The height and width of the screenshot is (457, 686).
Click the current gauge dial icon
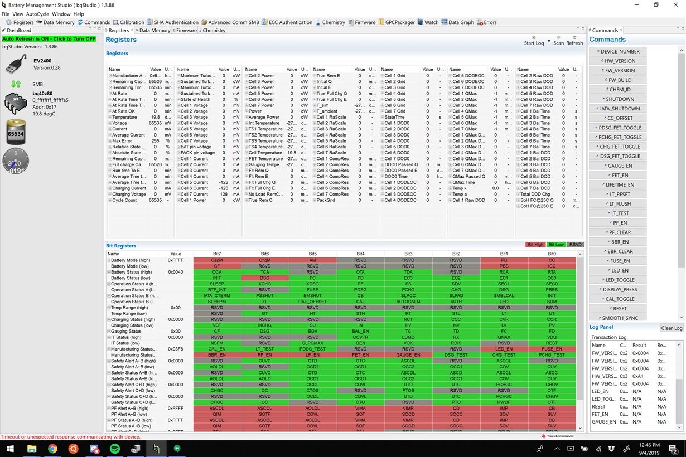click(x=16, y=162)
